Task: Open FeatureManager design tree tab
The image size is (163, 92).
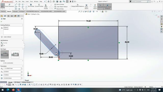Action: point(2,16)
